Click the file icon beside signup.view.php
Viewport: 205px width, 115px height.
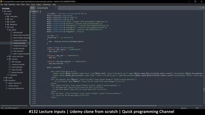click(x=10, y=73)
